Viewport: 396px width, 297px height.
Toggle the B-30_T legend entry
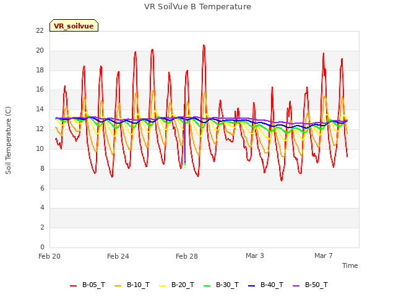click(221, 285)
